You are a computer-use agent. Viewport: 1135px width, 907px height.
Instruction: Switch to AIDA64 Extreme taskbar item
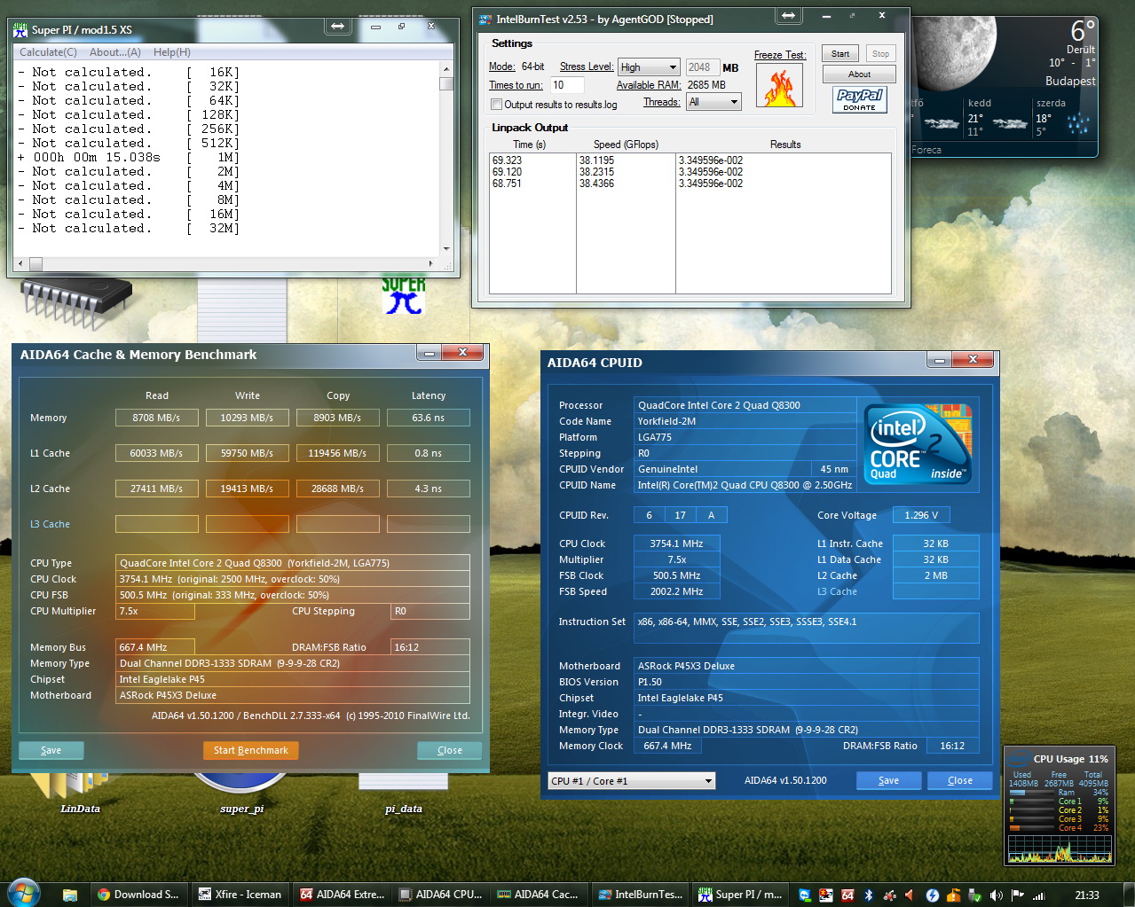[342, 895]
